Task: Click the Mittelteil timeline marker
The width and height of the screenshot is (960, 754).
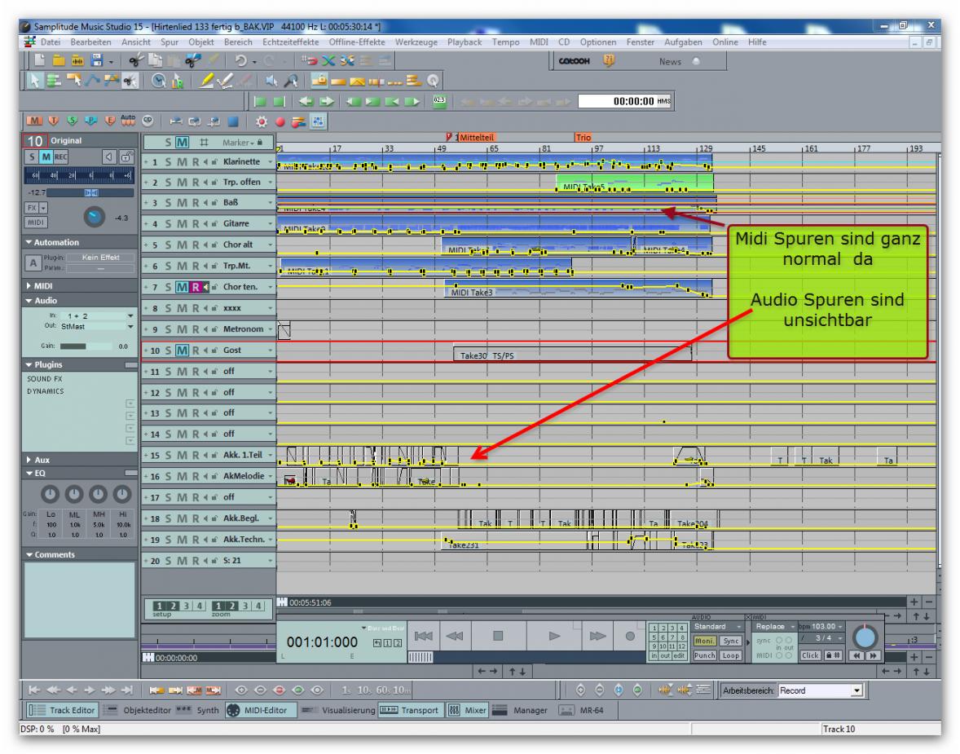Action: (x=476, y=138)
